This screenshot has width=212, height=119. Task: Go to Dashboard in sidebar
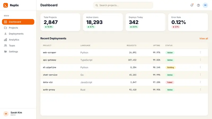[x=18, y=22]
